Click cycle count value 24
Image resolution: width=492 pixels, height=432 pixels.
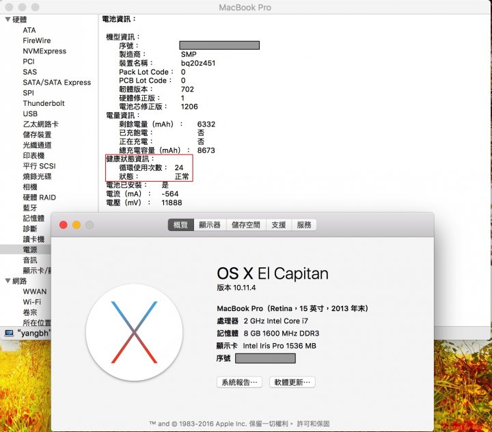click(x=179, y=167)
